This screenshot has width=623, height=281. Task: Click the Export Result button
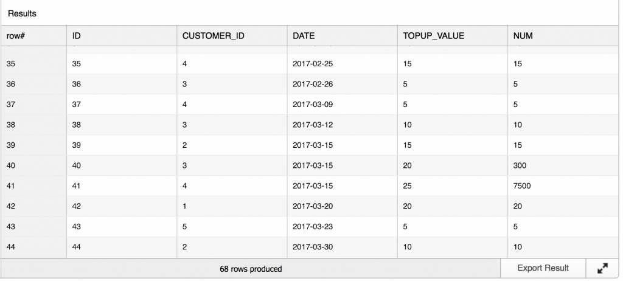point(543,268)
